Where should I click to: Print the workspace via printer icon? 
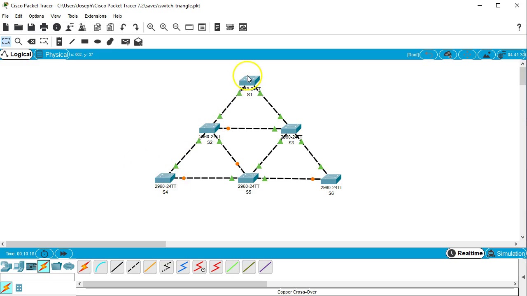coord(44,27)
